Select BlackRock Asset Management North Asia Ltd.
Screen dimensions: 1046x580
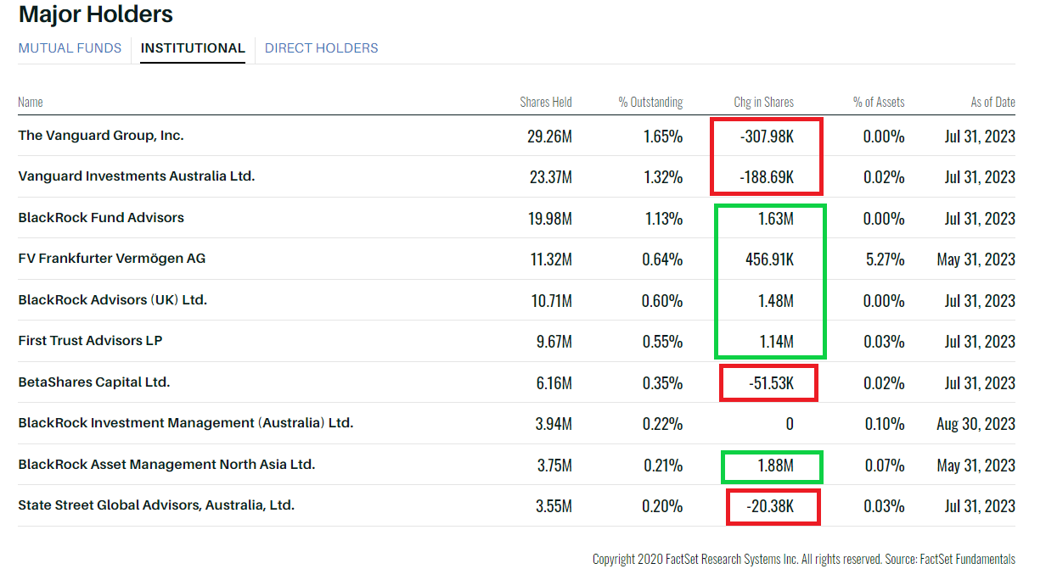click(x=166, y=465)
